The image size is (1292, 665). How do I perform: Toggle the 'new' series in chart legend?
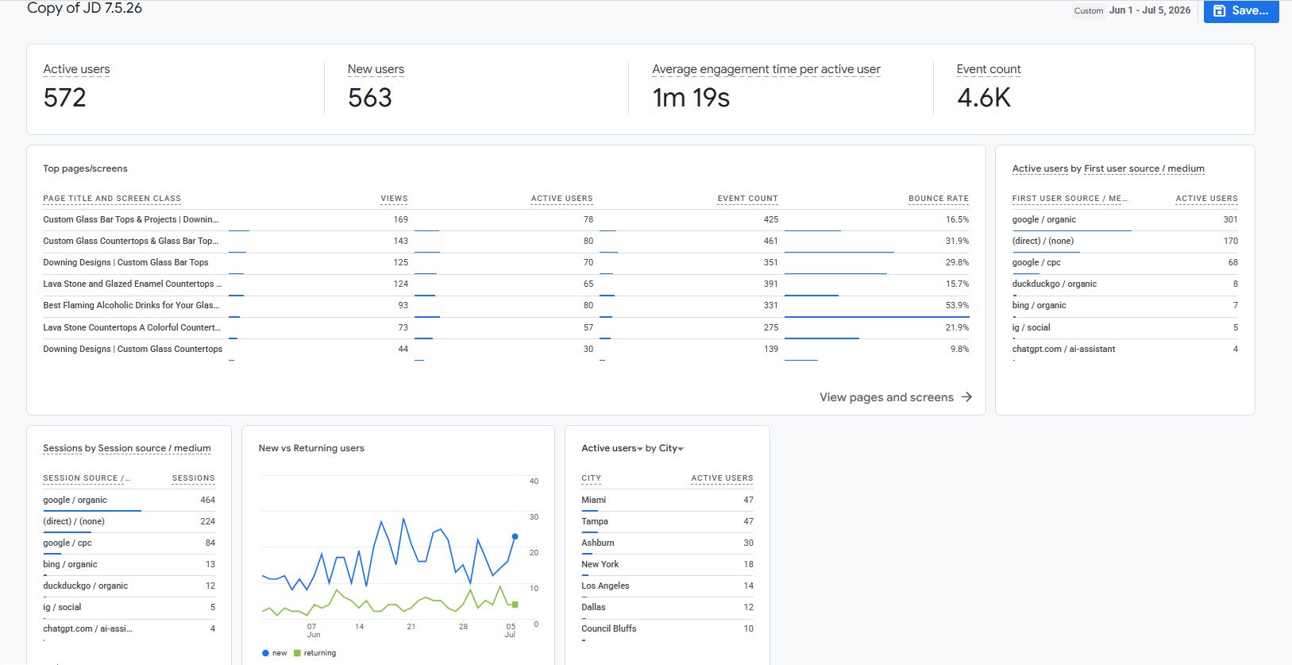point(275,653)
